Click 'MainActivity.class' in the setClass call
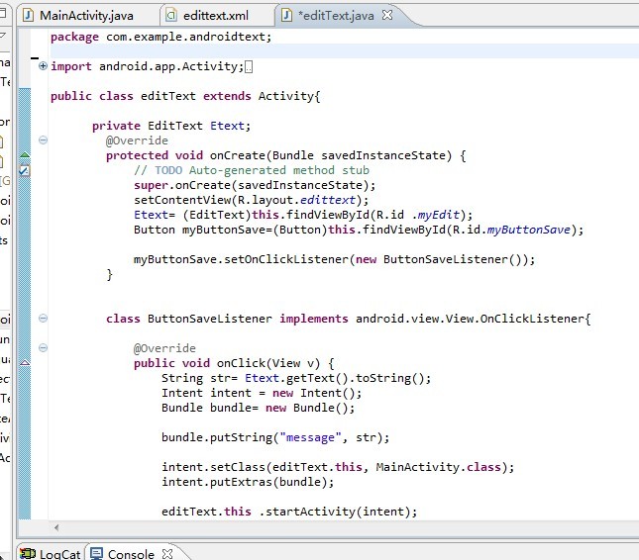The height and width of the screenshot is (560, 639). 438,467
